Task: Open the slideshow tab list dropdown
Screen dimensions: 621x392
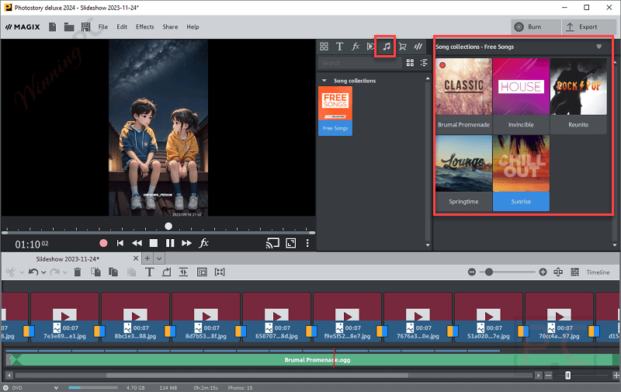Action: [x=159, y=258]
